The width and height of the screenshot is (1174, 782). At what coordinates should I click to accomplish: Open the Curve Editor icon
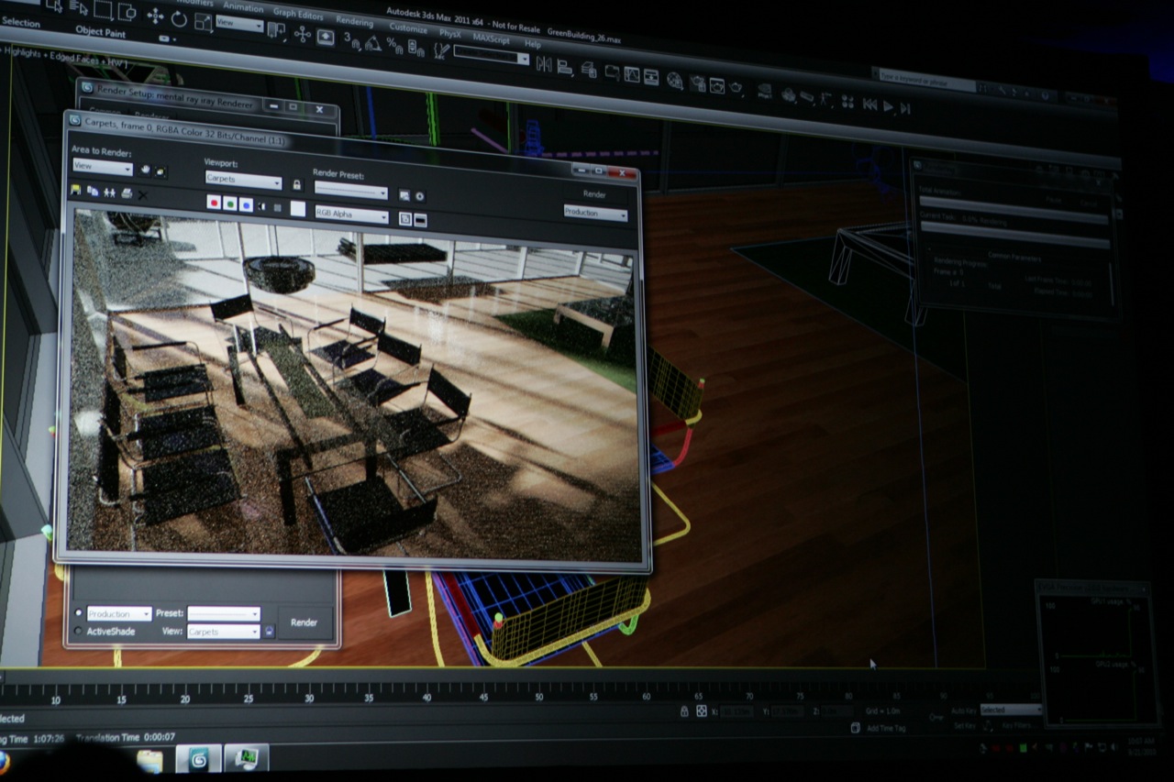pos(632,74)
